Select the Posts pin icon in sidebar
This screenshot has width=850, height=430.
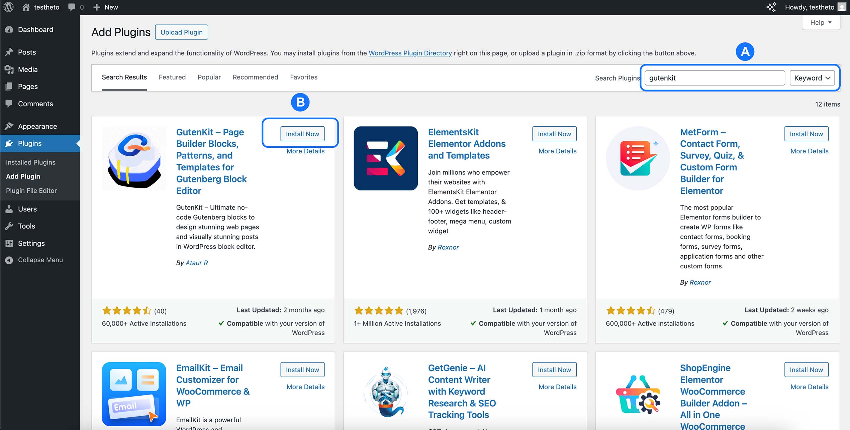pos(9,52)
